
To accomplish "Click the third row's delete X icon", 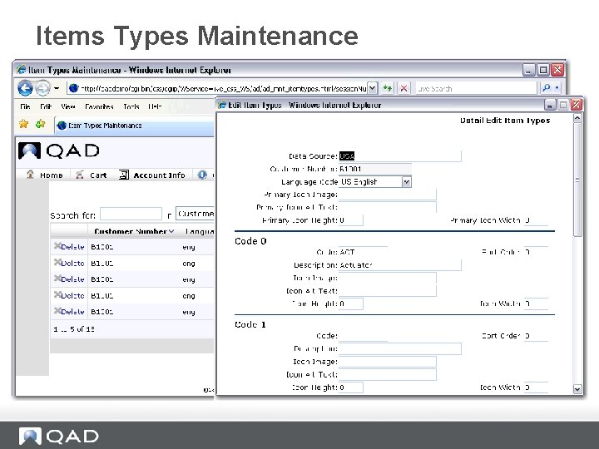I will tap(57, 278).
